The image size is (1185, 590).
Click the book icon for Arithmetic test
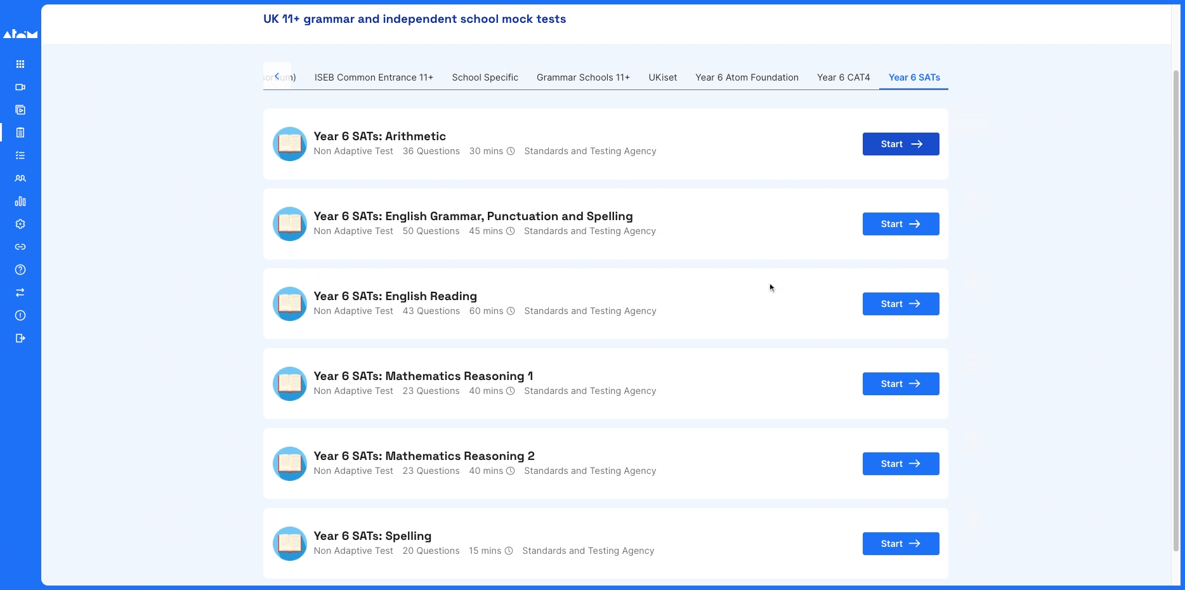point(290,144)
